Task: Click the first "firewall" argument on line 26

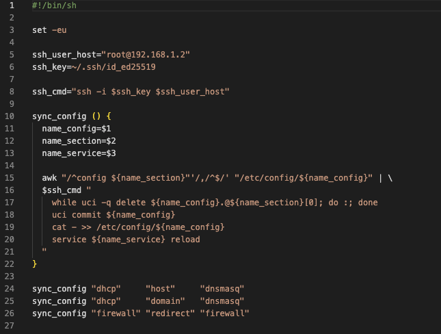Action: (x=116, y=313)
